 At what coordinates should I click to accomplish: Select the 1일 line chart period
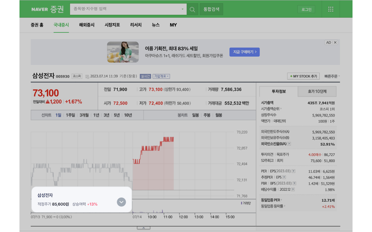coord(58,115)
